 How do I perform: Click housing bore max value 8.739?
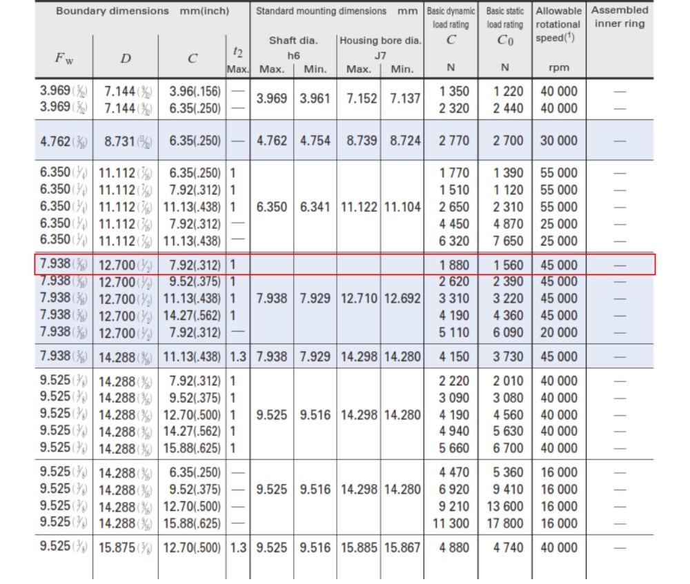(x=362, y=141)
